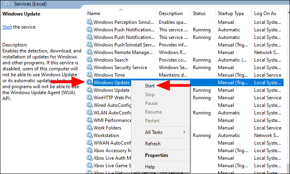Click Manual (Trig... cell in highlighted row
The width and height of the screenshot is (290, 174).
233,83
